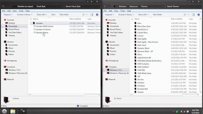Click Search Themes field
This screenshot has height=114, width=203.
tap(184, 6)
